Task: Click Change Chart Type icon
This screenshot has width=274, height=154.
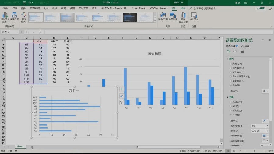Action: (x=183, y=18)
